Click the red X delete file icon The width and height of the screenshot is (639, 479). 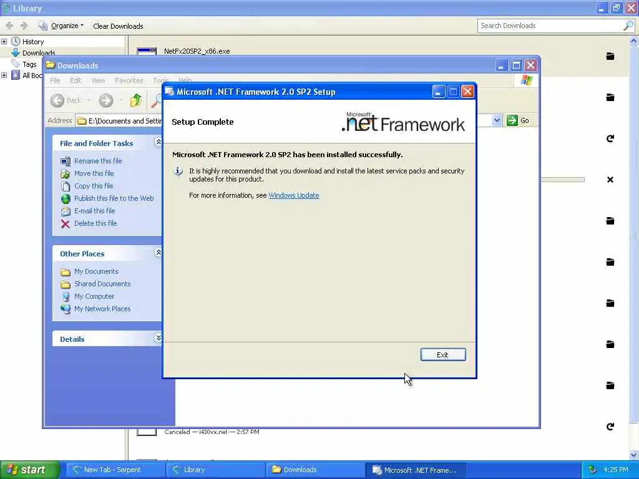click(x=65, y=224)
